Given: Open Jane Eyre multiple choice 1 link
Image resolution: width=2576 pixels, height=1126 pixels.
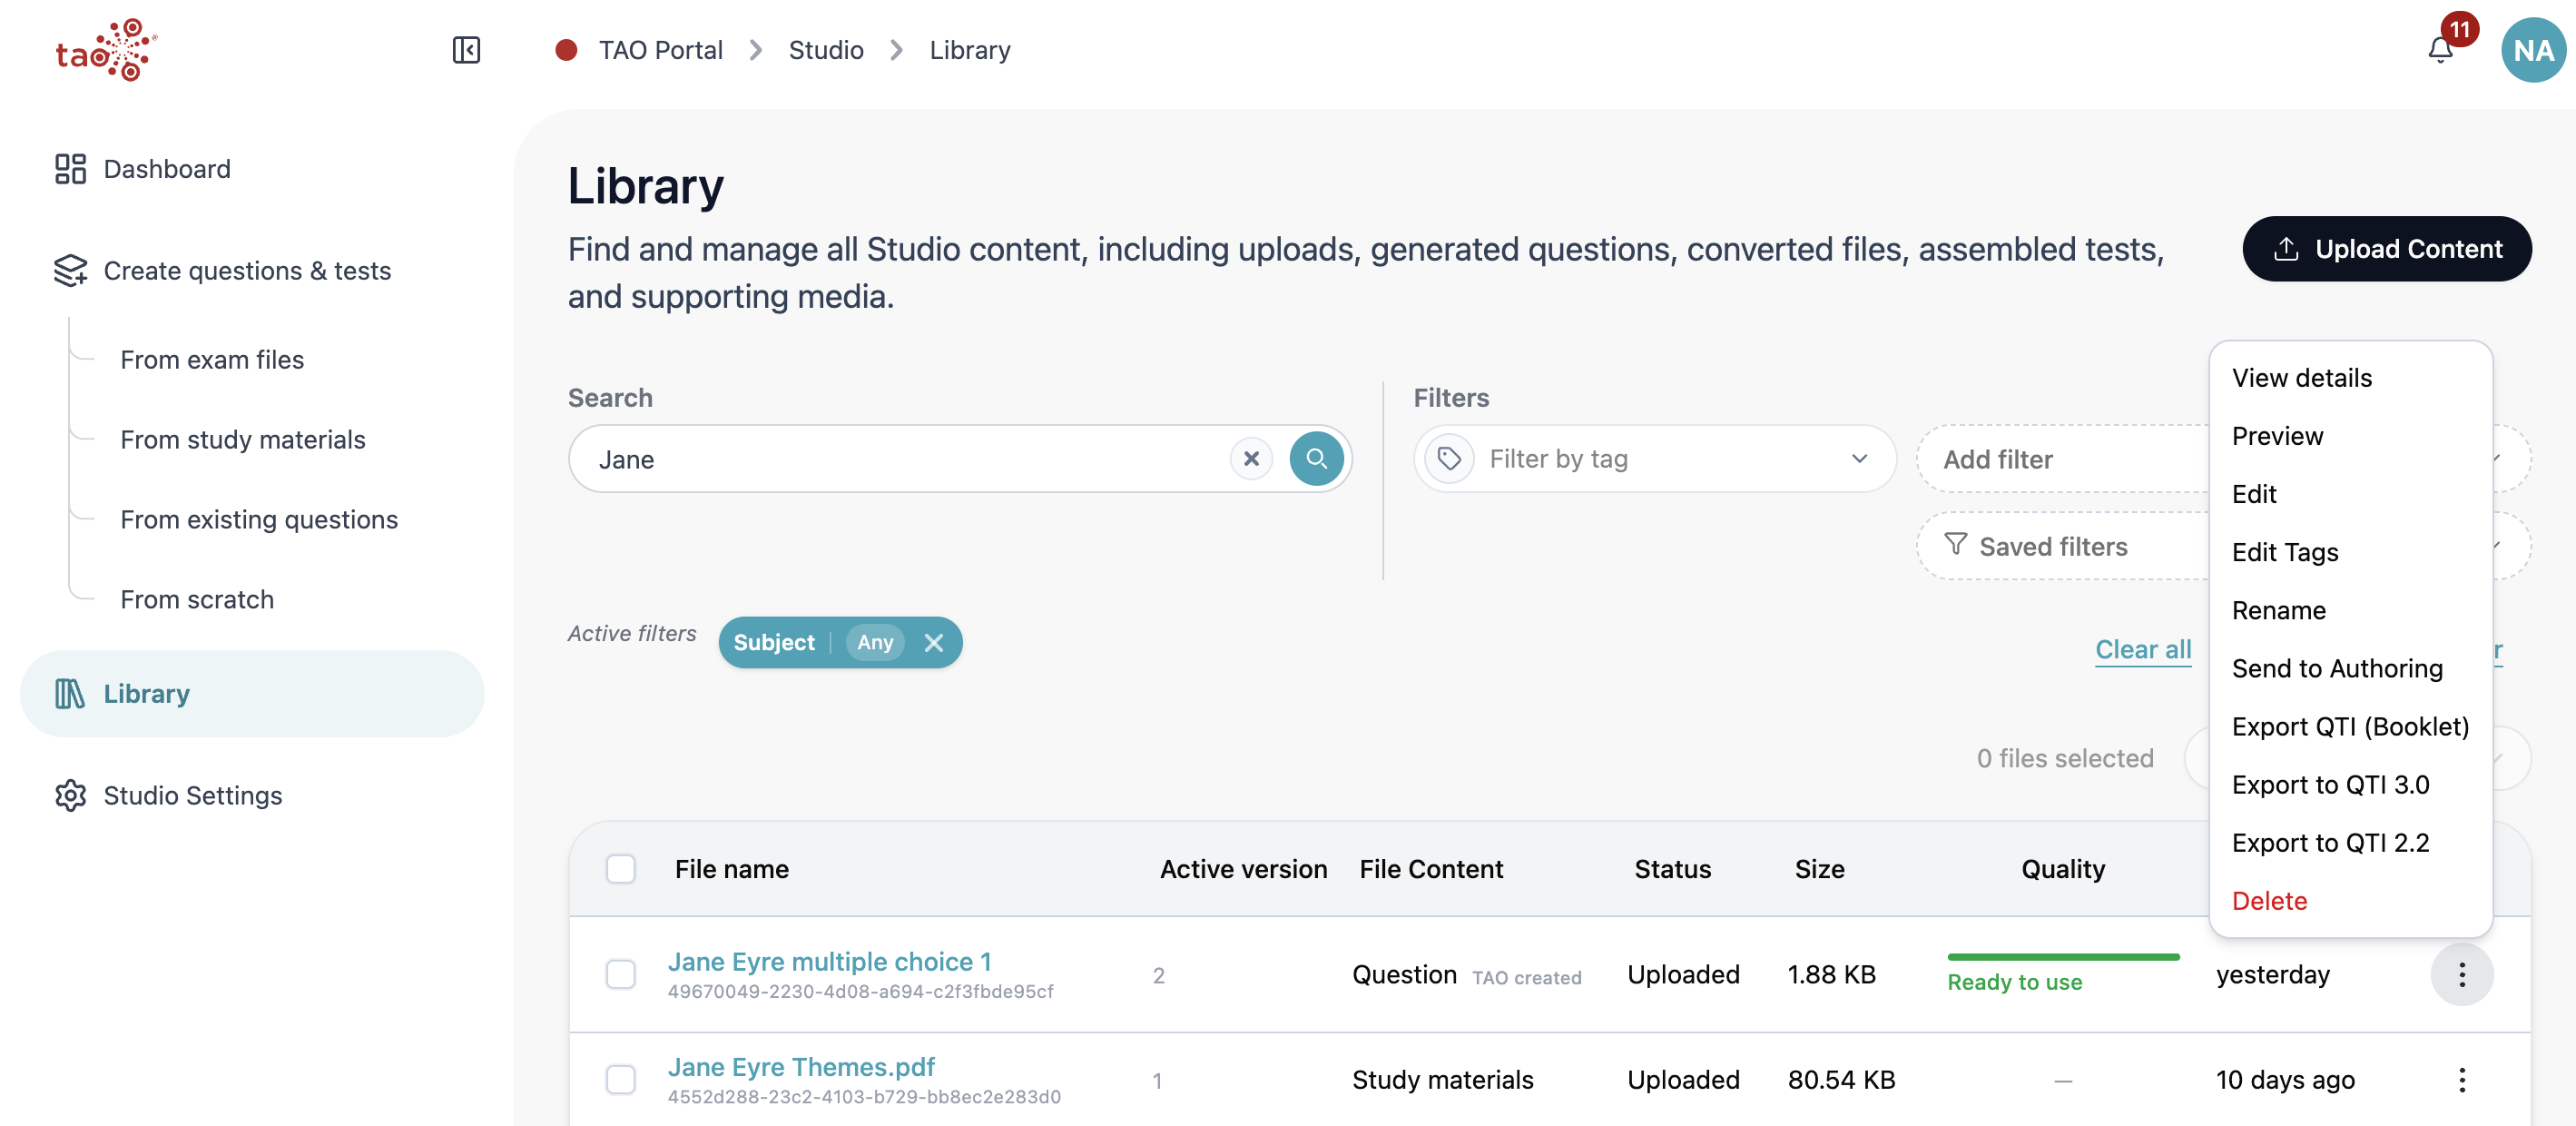Looking at the screenshot, I should [829, 961].
